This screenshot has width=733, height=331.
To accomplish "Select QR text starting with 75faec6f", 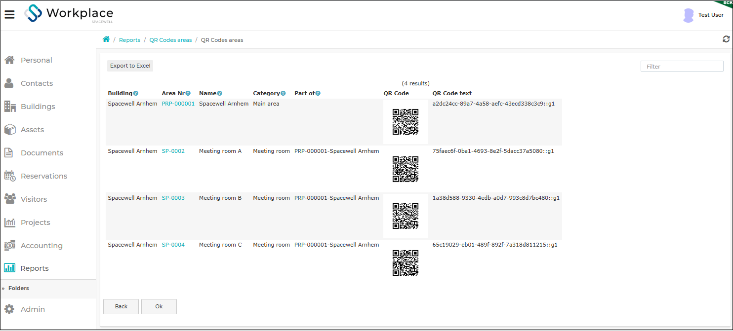I will [x=493, y=151].
